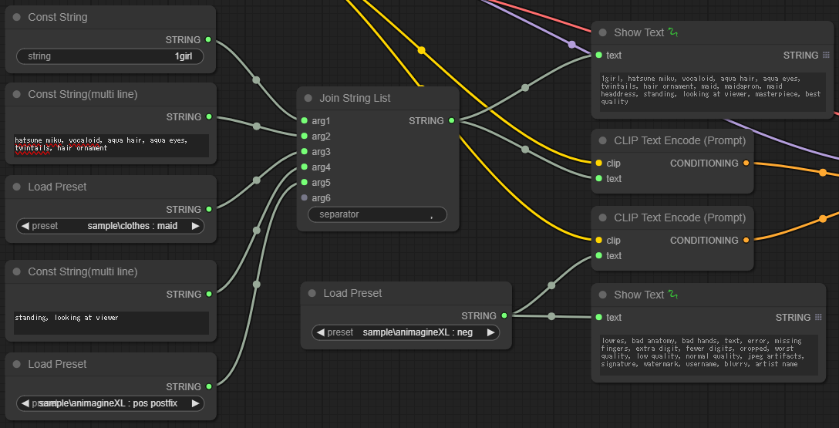839x428 pixels.
Task: Collapse the bottom Show Text node
Action: coord(602,295)
